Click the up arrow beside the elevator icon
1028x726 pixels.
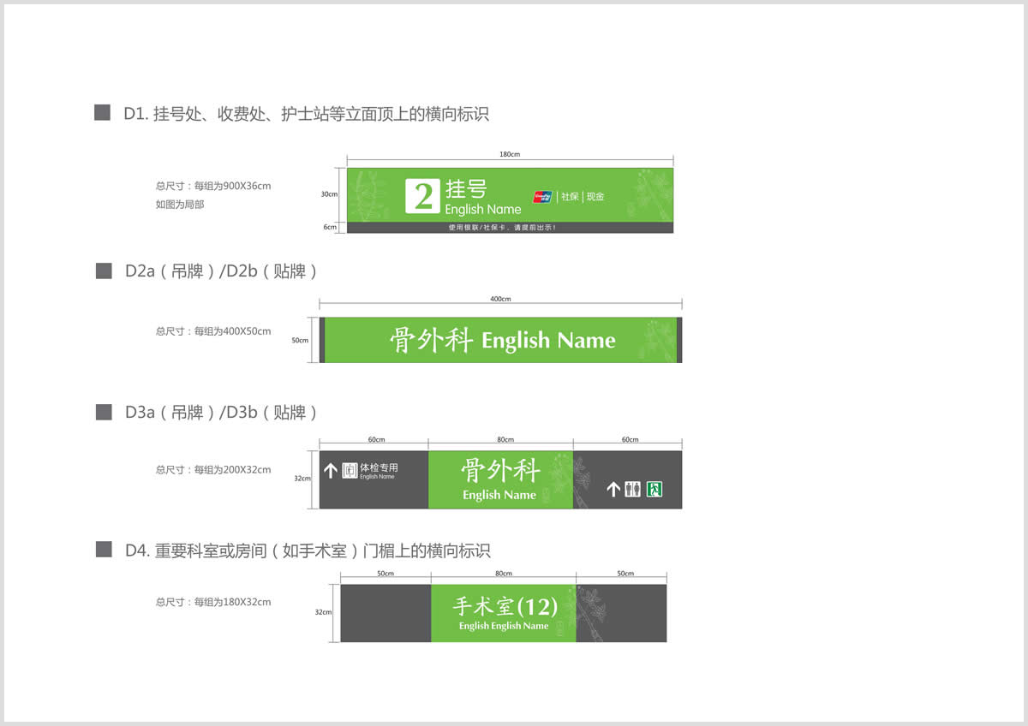point(331,470)
